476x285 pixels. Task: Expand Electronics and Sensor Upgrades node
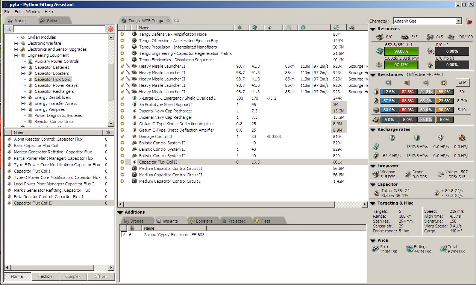coord(16,49)
